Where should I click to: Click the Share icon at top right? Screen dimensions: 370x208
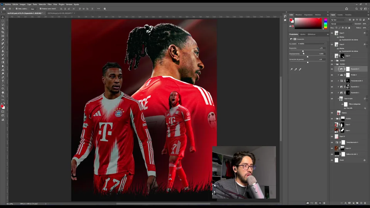click(347, 9)
